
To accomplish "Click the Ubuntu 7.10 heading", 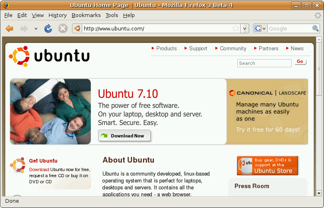I will [128, 94].
